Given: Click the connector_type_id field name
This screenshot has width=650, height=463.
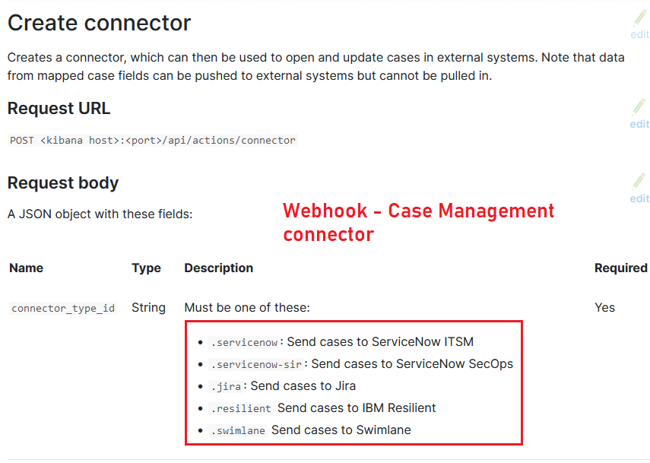Looking at the screenshot, I should (62, 308).
